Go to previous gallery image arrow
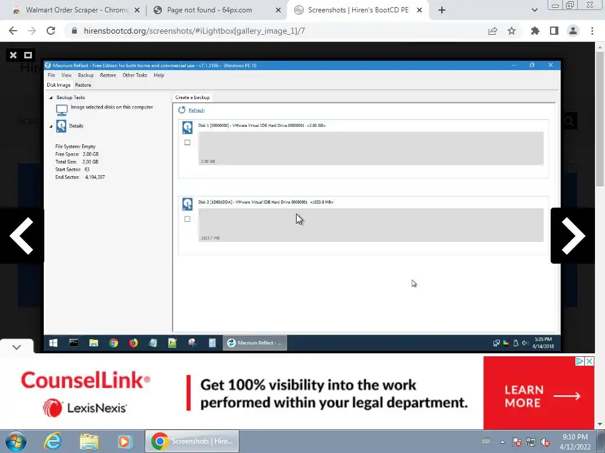 pos(22,236)
